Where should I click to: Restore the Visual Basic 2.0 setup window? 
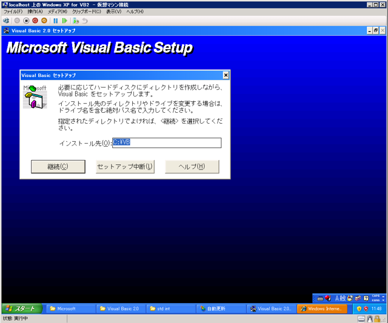coord(376,31)
